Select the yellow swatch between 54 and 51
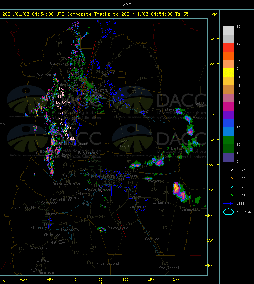 pos(228,73)
